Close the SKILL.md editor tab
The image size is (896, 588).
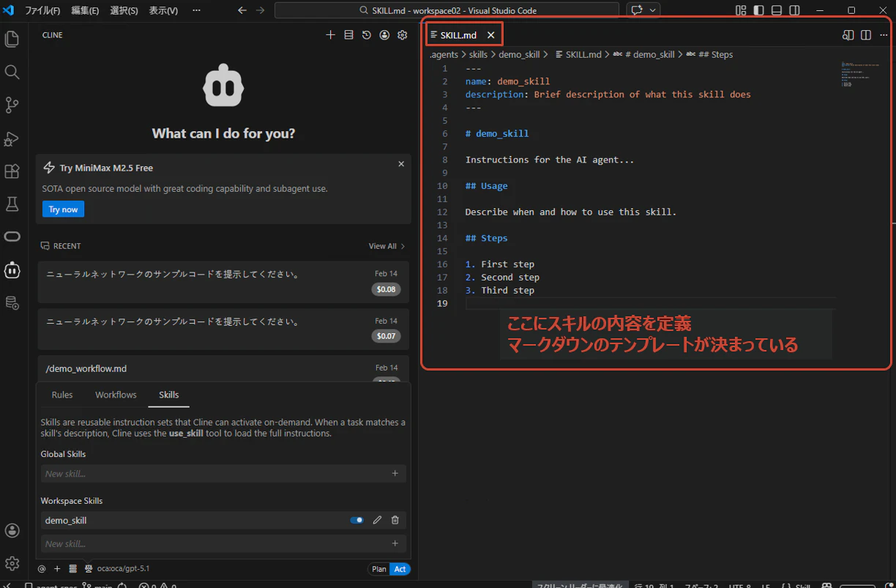click(490, 35)
